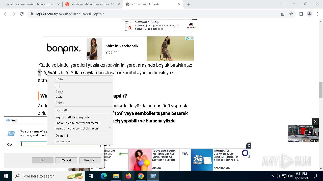Launch Firefox from the taskbar
This screenshot has height=181, width=323.
[128, 176]
